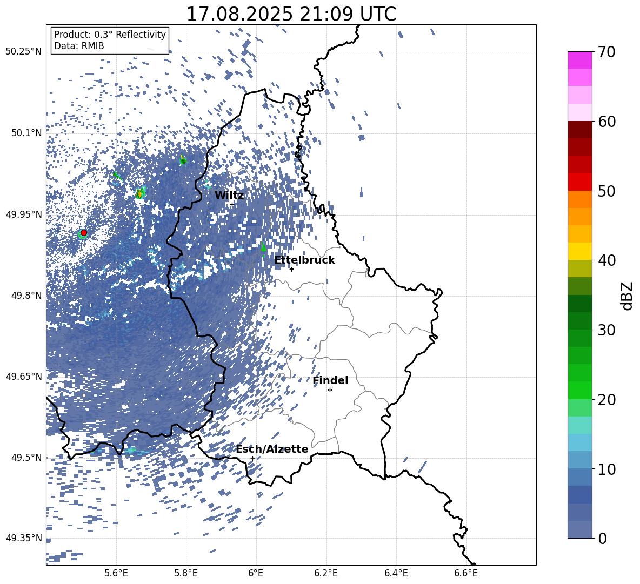Click the title '17.08.2025 21:09 UTC'
This screenshot has height=584, width=640.
click(291, 14)
